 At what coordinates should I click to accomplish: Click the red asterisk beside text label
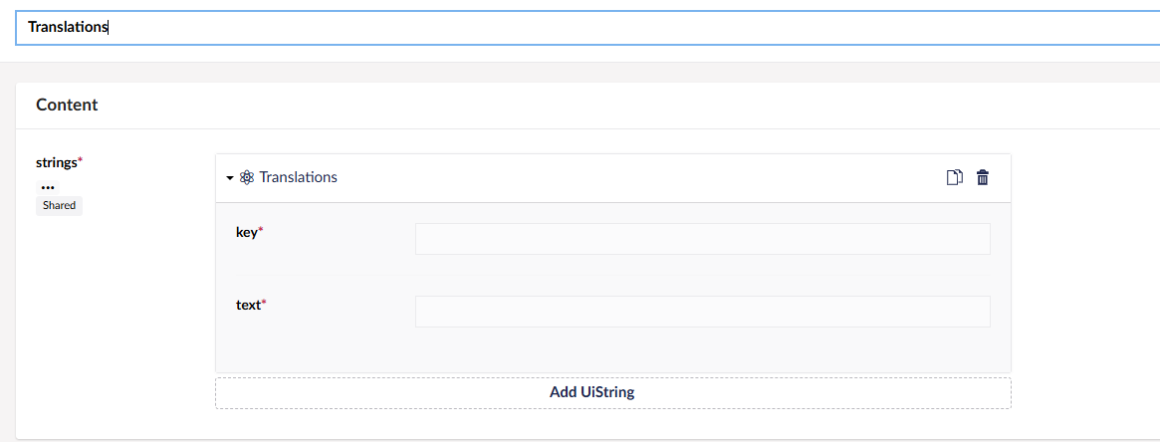coord(264,305)
